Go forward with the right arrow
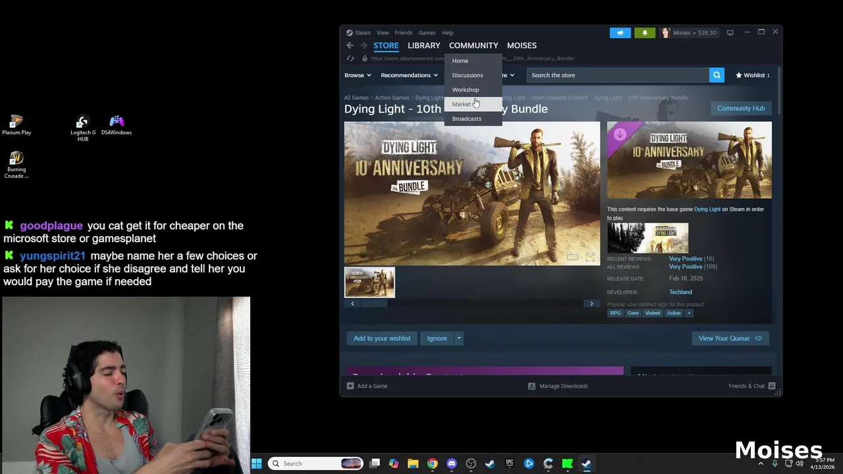The height and width of the screenshot is (474, 843). click(364, 45)
